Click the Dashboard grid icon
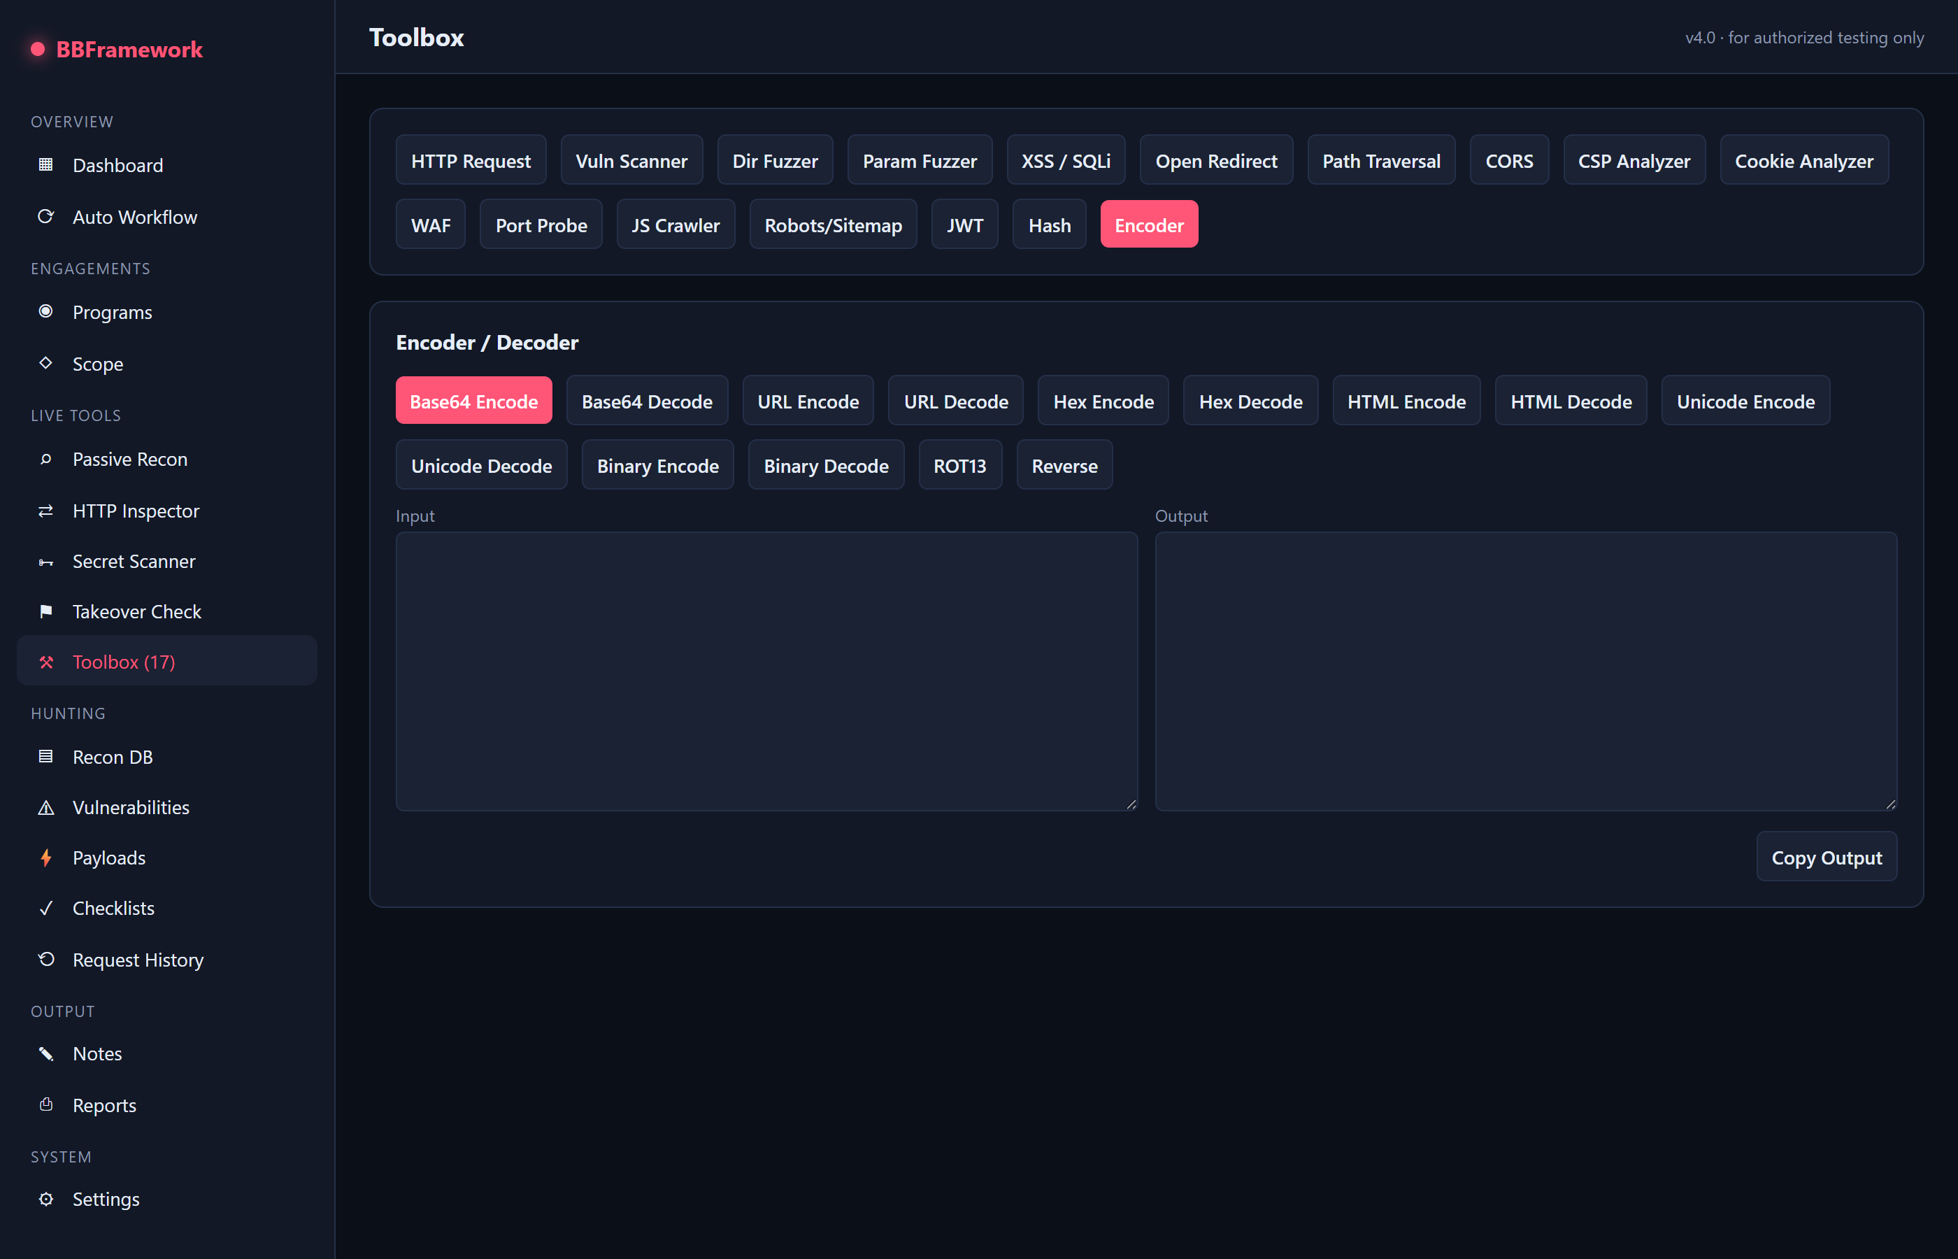 [45, 165]
